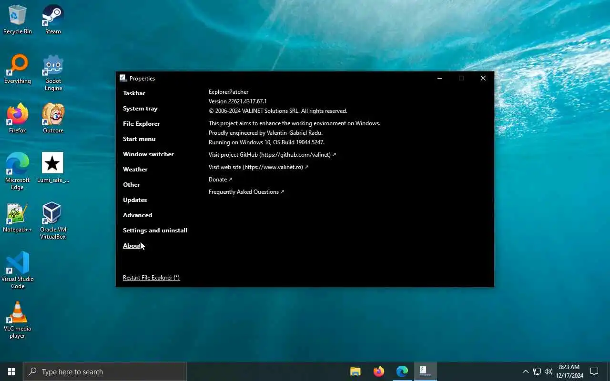Image resolution: width=610 pixels, height=381 pixels.
Task: Visit project GitHub link
Action: (x=272, y=155)
